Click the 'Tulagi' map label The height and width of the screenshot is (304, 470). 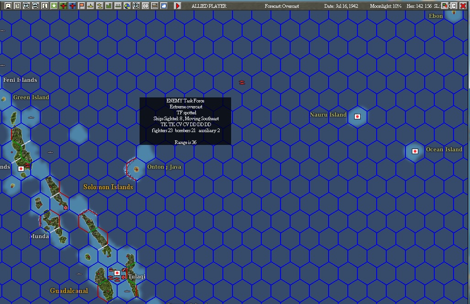pos(137,277)
